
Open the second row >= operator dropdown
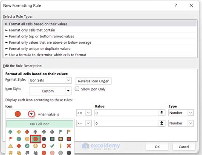pos(88,123)
